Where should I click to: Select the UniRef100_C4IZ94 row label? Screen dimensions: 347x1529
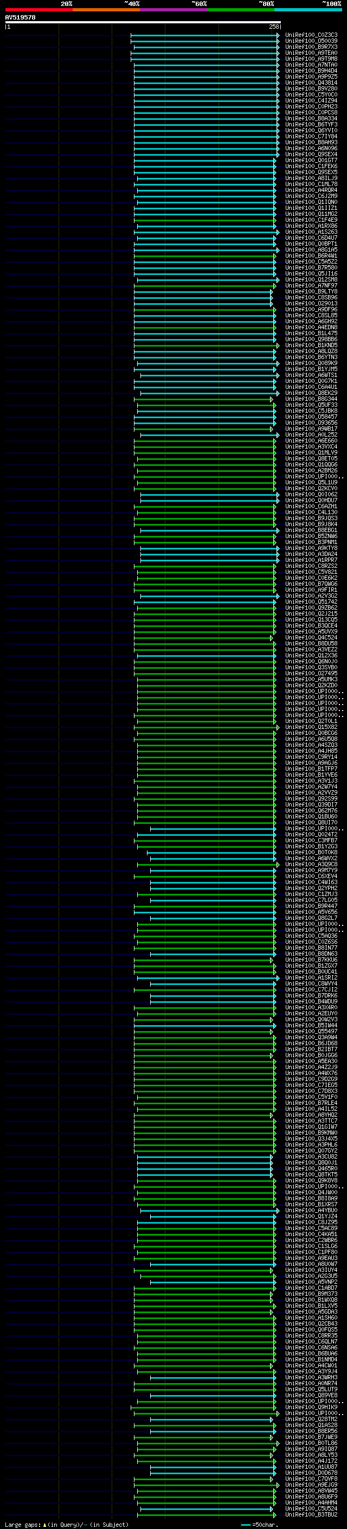[x=311, y=100]
